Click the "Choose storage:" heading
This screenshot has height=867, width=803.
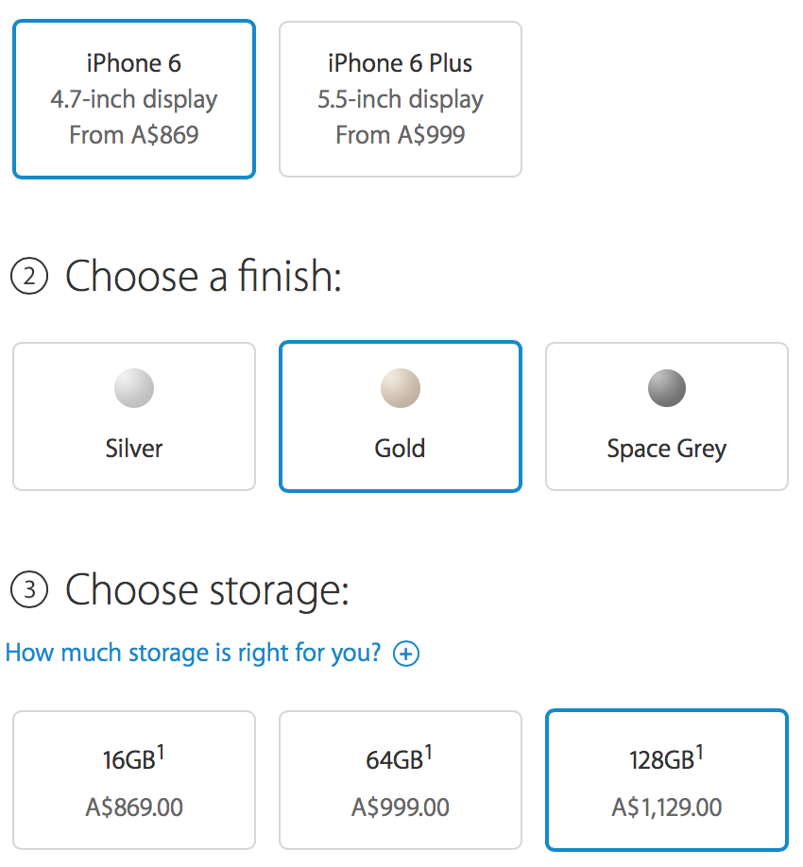click(x=207, y=591)
